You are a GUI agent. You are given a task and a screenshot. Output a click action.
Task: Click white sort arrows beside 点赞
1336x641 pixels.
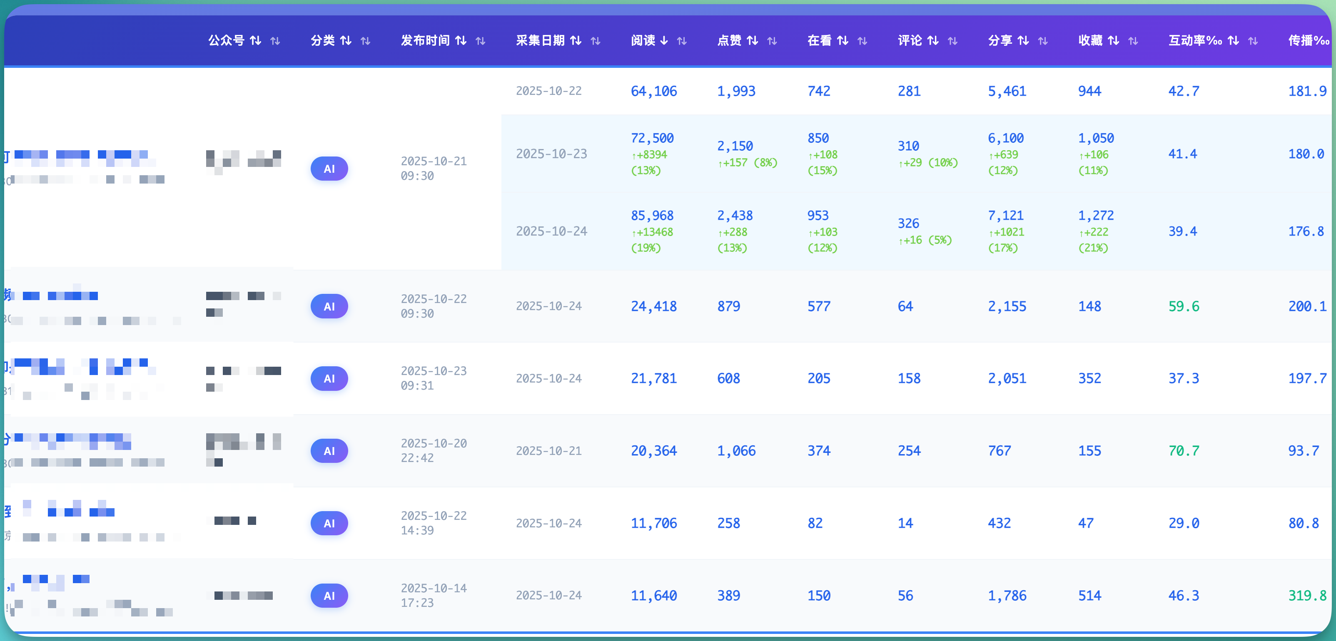click(x=752, y=40)
